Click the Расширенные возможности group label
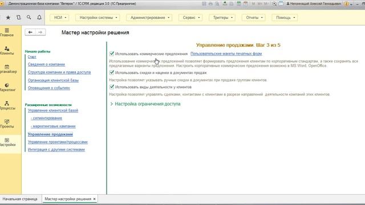The height and width of the screenshot is (205, 365). point(48,105)
